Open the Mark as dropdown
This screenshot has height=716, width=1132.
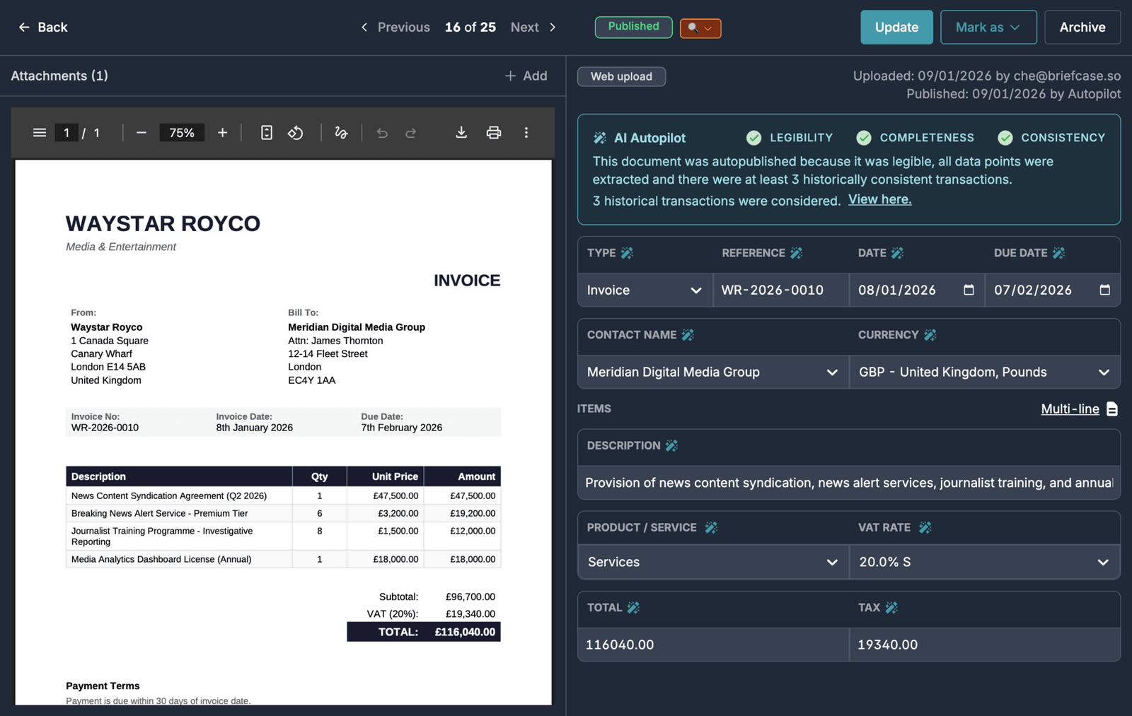[x=988, y=27]
